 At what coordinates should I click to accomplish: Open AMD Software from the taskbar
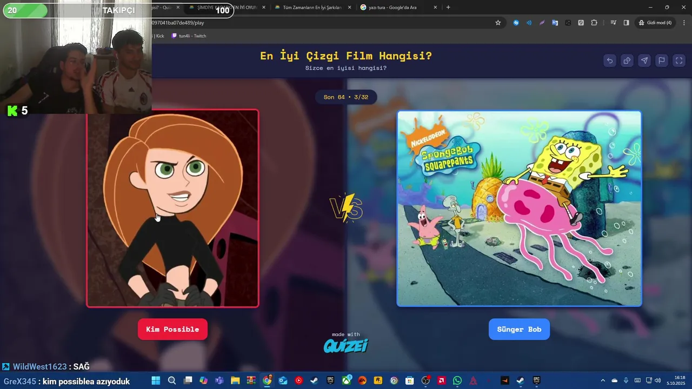tap(442, 380)
